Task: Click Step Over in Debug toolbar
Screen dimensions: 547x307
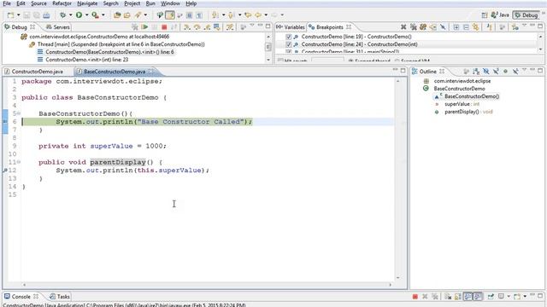Action: tap(197, 26)
